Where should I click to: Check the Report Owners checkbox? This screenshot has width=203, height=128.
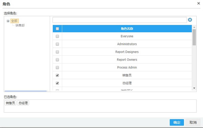point(57,60)
